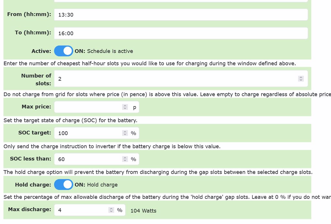Disable the Hold charge switch
The width and height of the screenshot is (331, 224).
[x=63, y=185]
